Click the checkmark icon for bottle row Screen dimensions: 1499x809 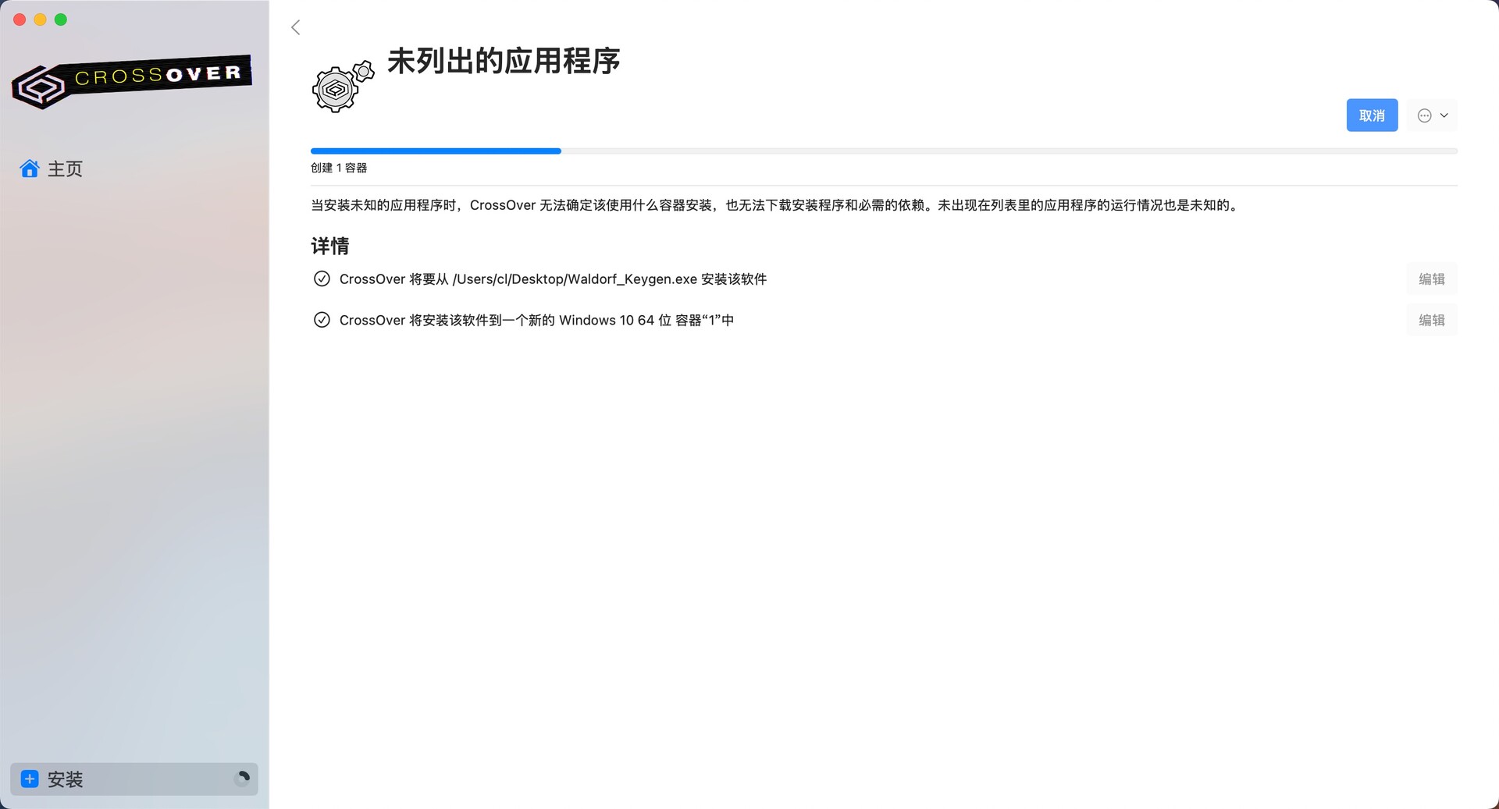click(x=322, y=320)
